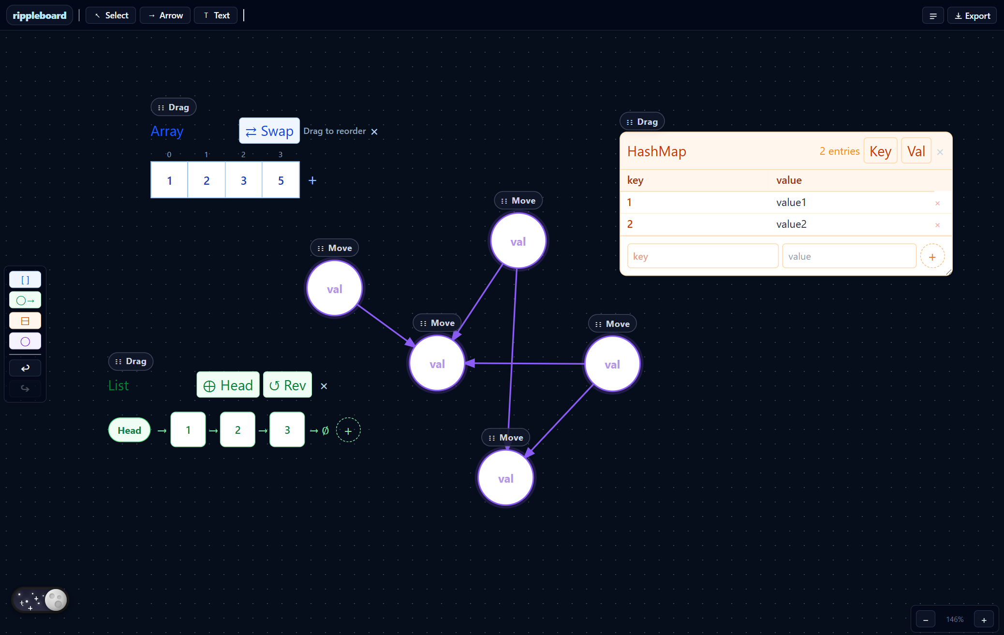This screenshot has height=635, width=1004.
Task: Click the redo arrow icon
Action: [25, 388]
